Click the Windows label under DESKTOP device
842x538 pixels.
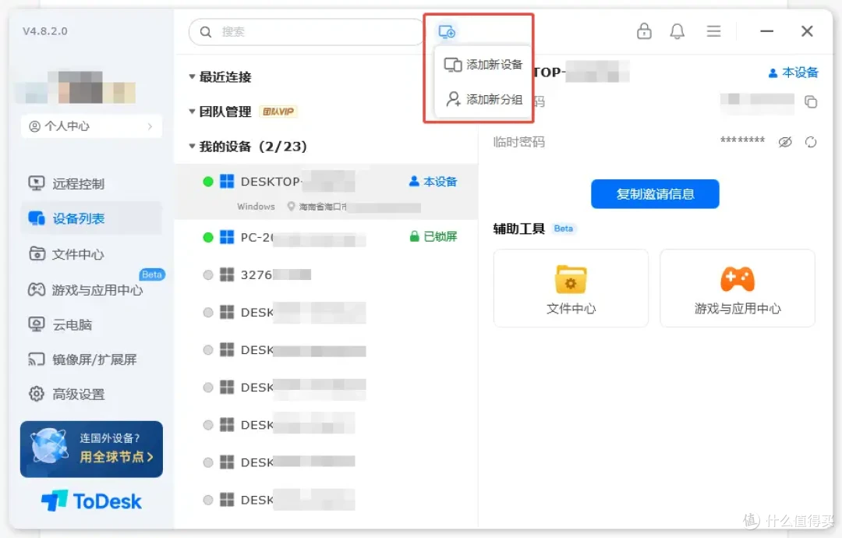pos(256,206)
